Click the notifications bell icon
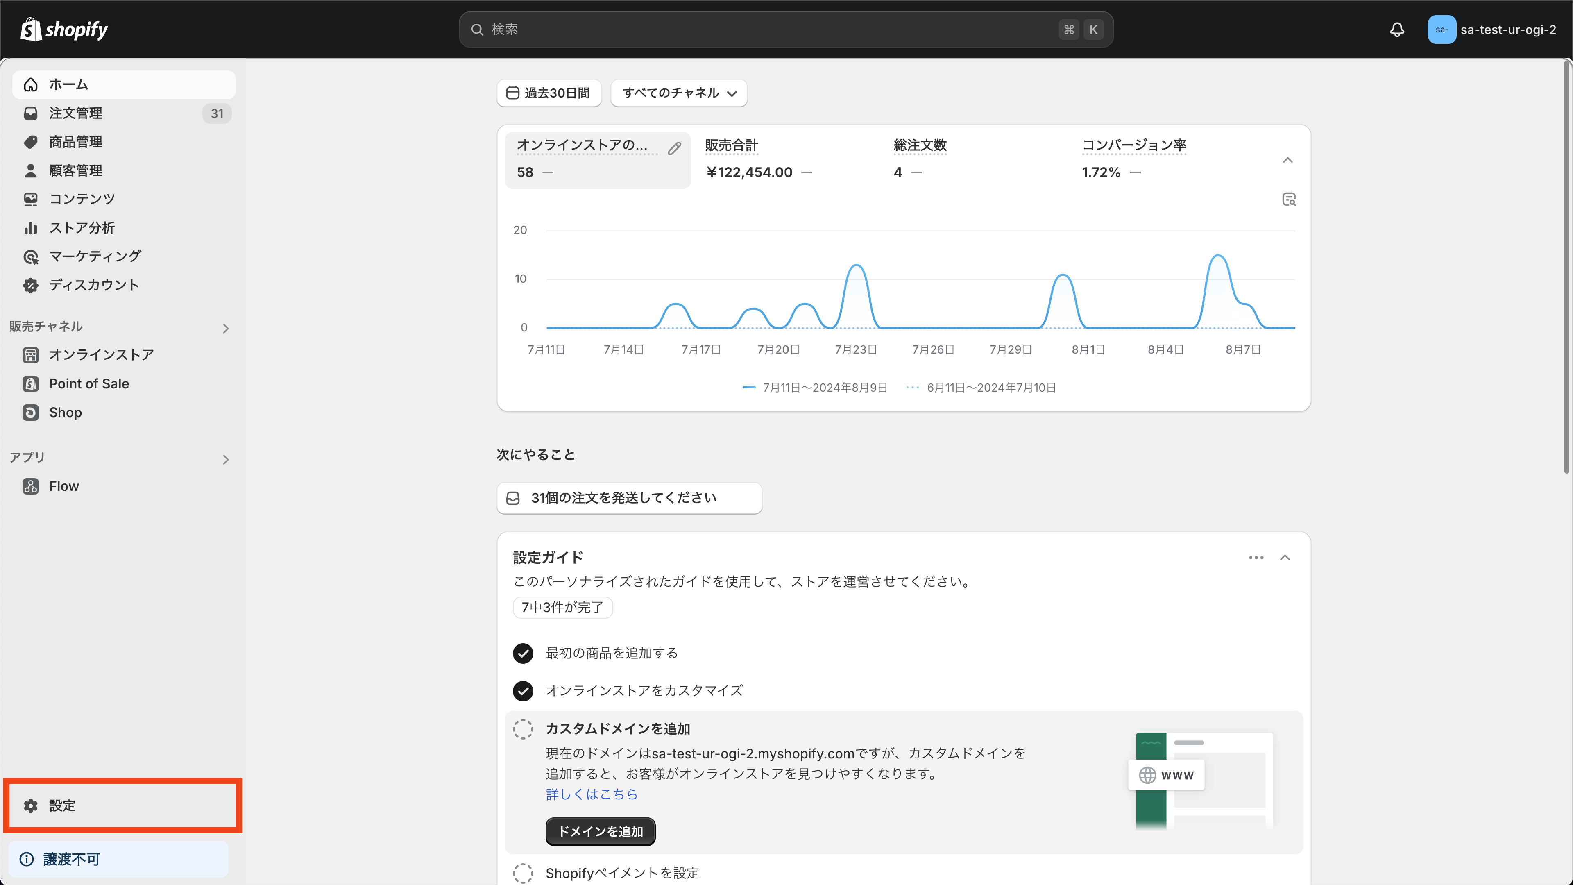The width and height of the screenshot is (1573, 885). click(x=1396, y=29)
